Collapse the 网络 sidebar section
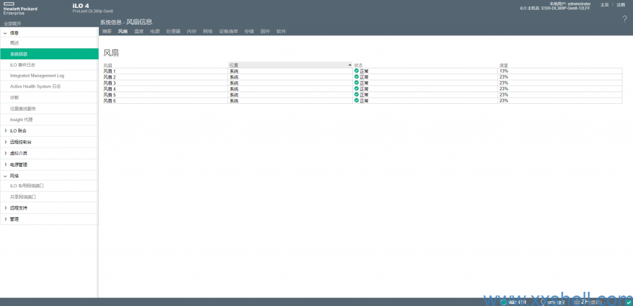Viewport: 633px width, 306px height. [x=6, y=176]
